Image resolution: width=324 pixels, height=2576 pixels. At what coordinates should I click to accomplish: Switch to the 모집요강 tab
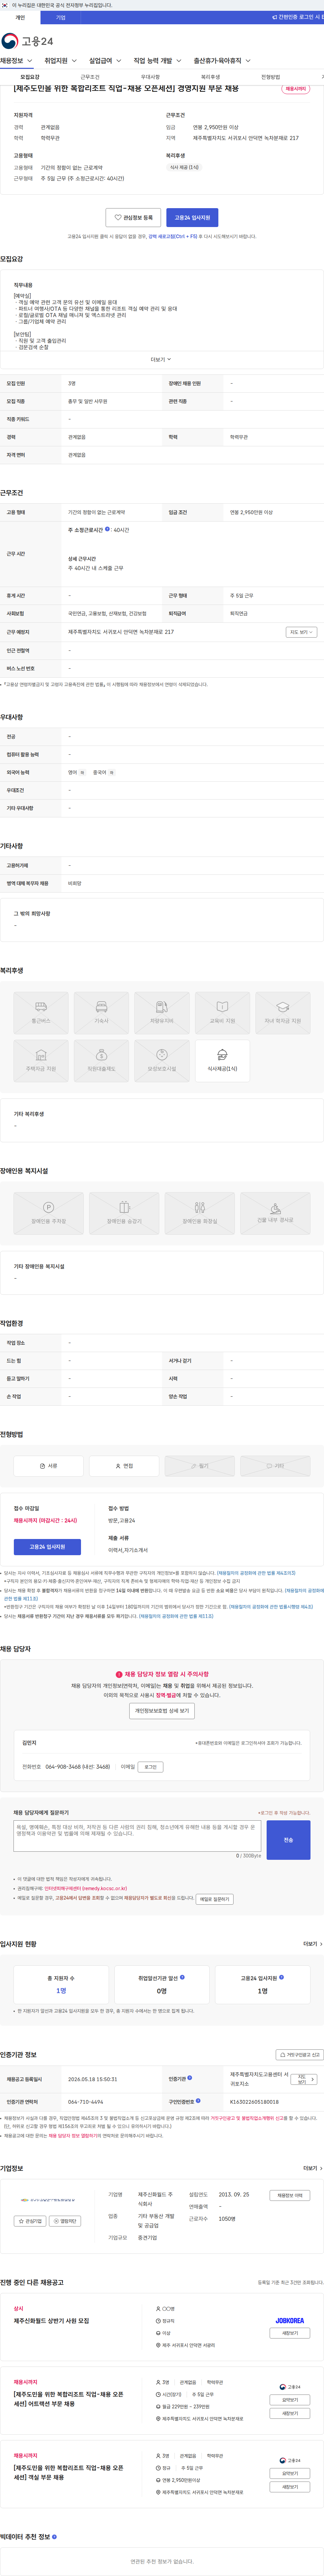point(30,77)
